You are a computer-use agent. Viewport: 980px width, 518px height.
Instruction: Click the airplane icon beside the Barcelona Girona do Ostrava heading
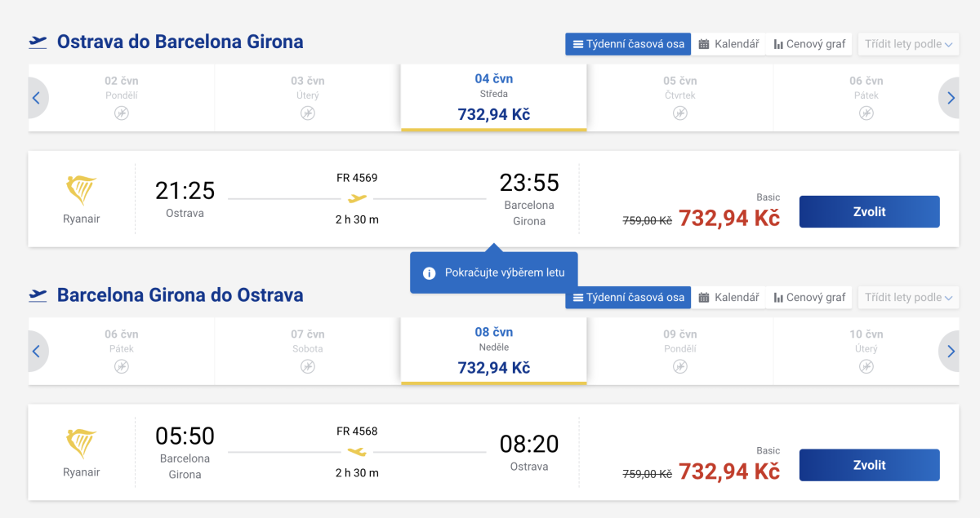click(38, 294)
